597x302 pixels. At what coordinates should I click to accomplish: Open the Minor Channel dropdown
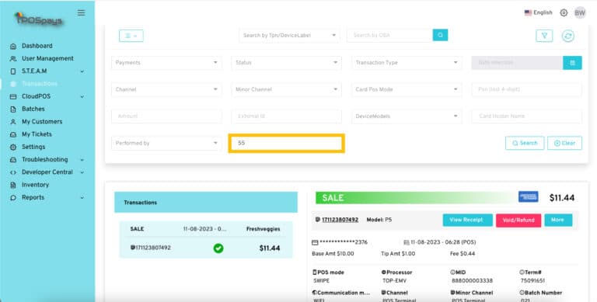tap(286, 89)
